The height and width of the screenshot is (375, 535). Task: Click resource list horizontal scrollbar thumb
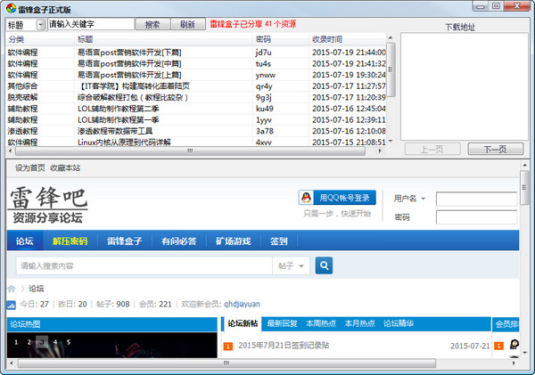point(190,151)
